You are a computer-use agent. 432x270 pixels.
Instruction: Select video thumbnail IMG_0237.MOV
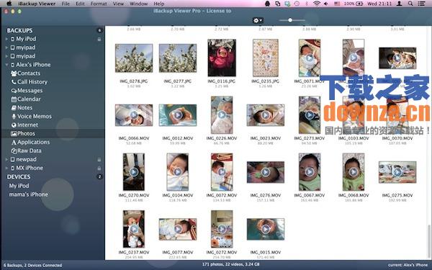tap(134, 229)
